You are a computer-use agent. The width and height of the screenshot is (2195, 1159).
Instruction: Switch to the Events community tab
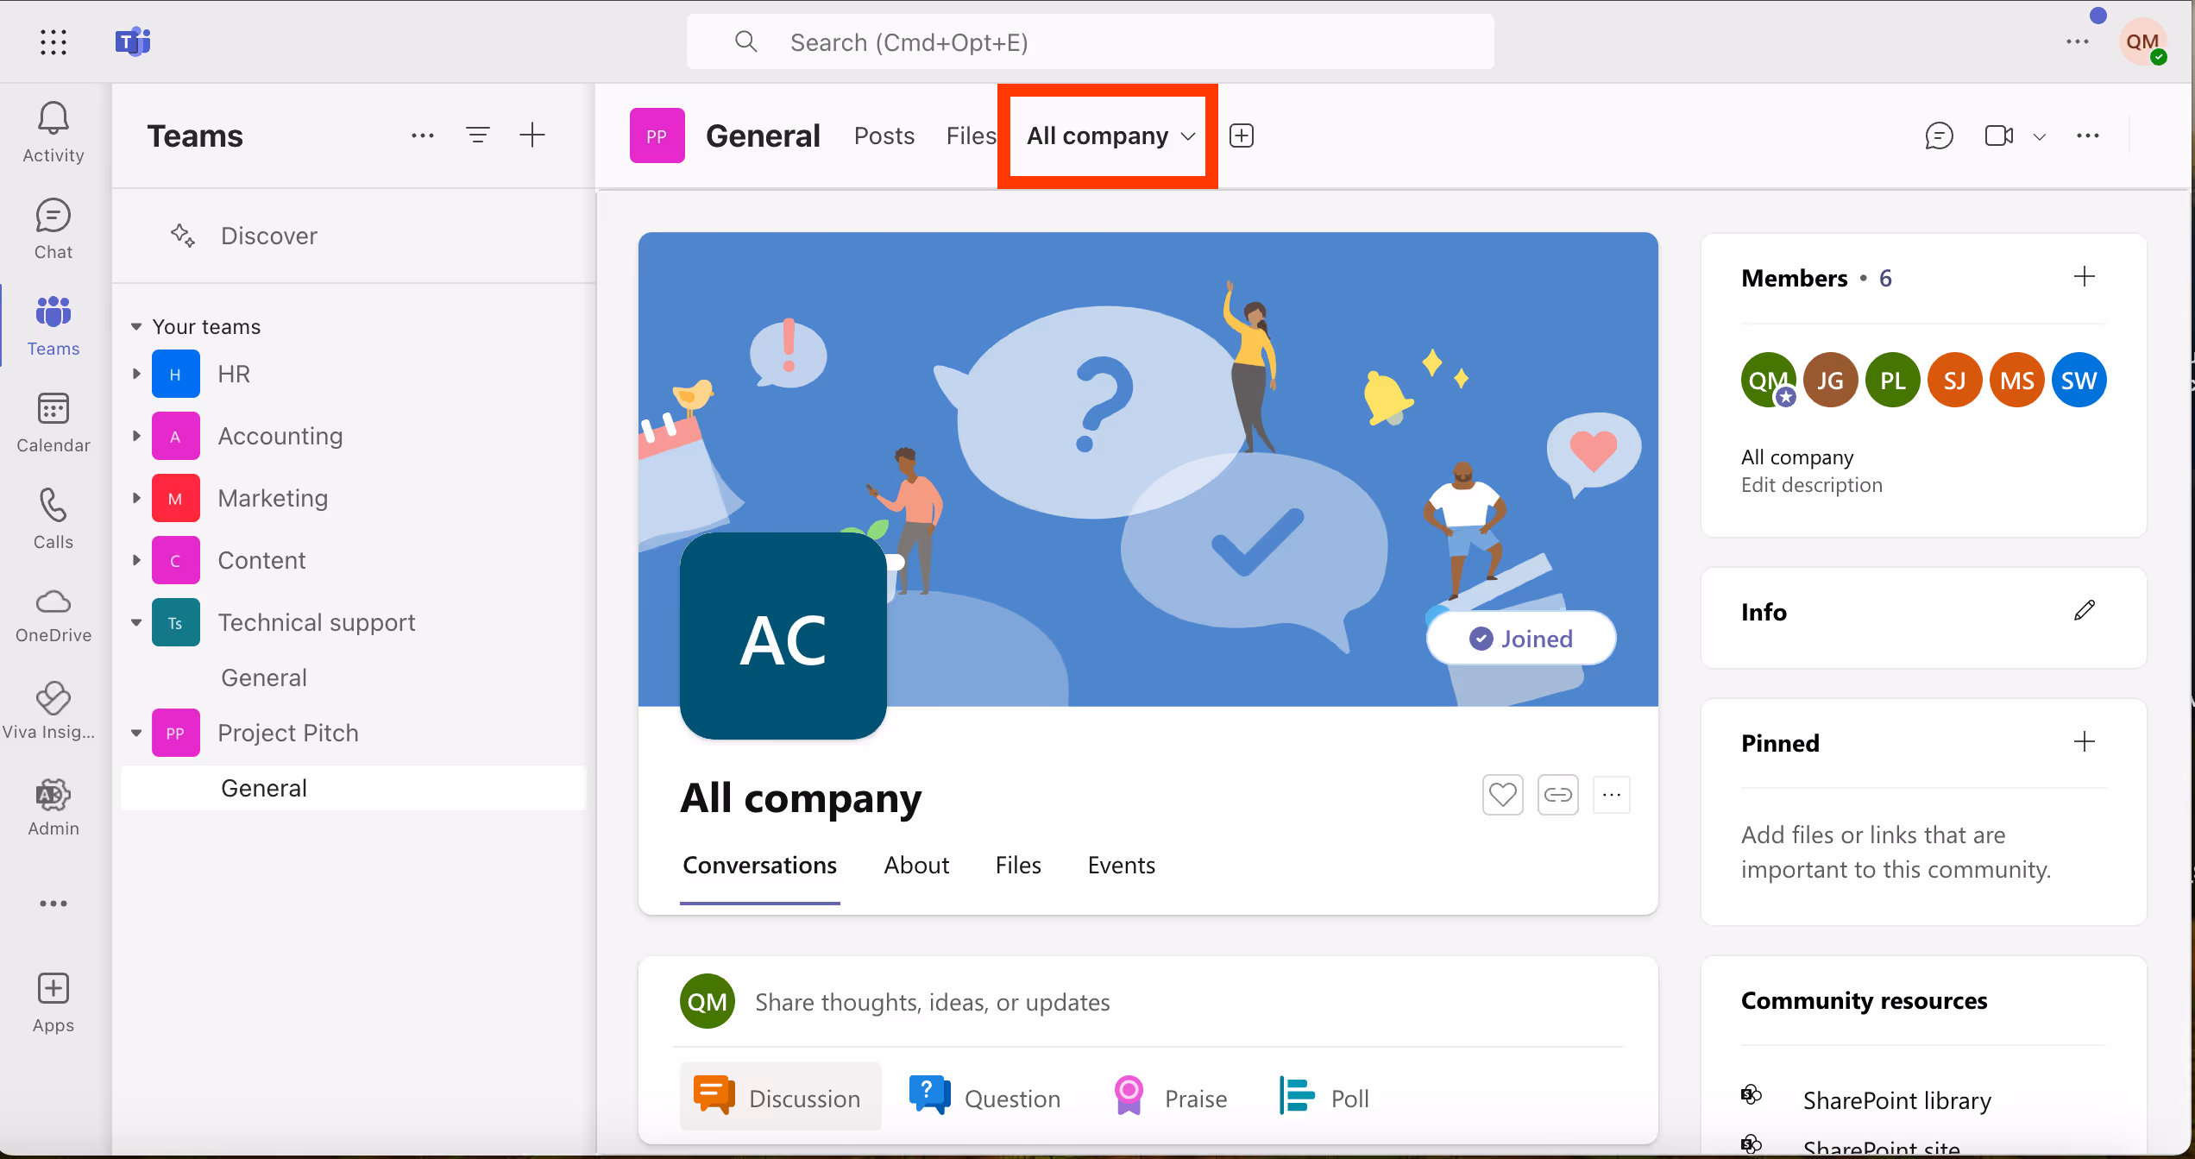coord(1121,866)
